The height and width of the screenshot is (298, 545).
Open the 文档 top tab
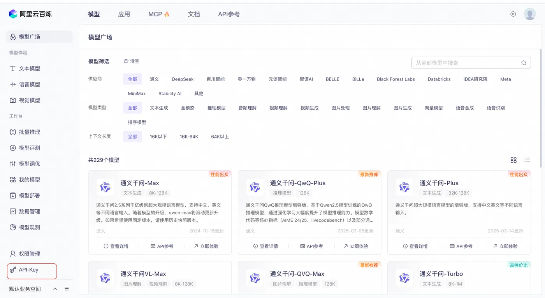pos(194,14)
